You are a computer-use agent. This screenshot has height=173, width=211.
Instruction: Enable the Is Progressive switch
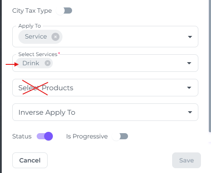coord(120,136)
